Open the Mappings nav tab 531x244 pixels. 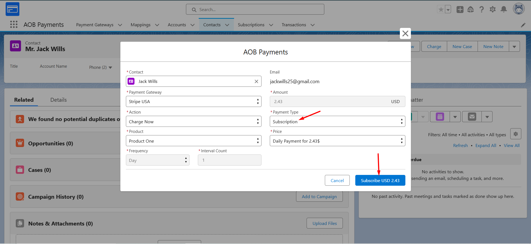point(141,25)
